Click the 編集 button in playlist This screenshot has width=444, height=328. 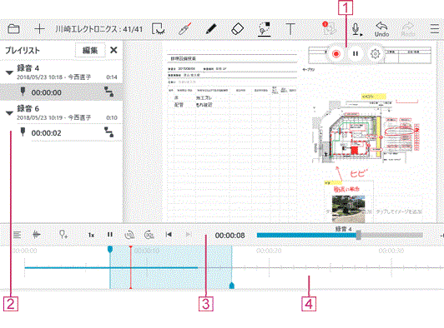90,50
